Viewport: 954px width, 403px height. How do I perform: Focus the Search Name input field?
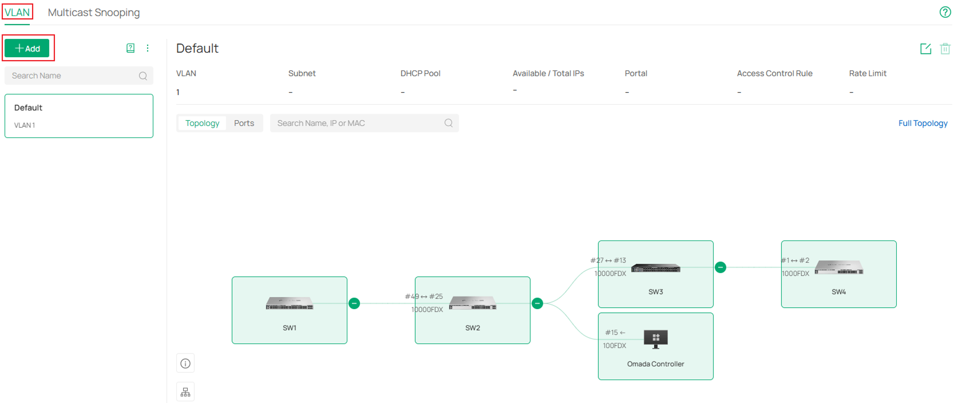point(79,76)
